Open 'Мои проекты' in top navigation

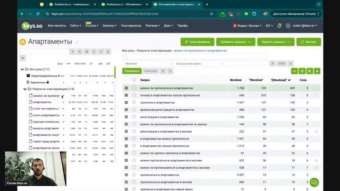tap(57, 25)
